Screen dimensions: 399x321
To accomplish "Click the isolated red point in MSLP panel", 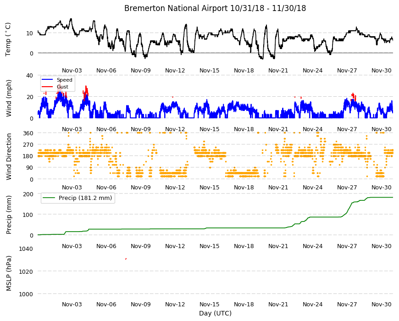I will pos(126,259).
